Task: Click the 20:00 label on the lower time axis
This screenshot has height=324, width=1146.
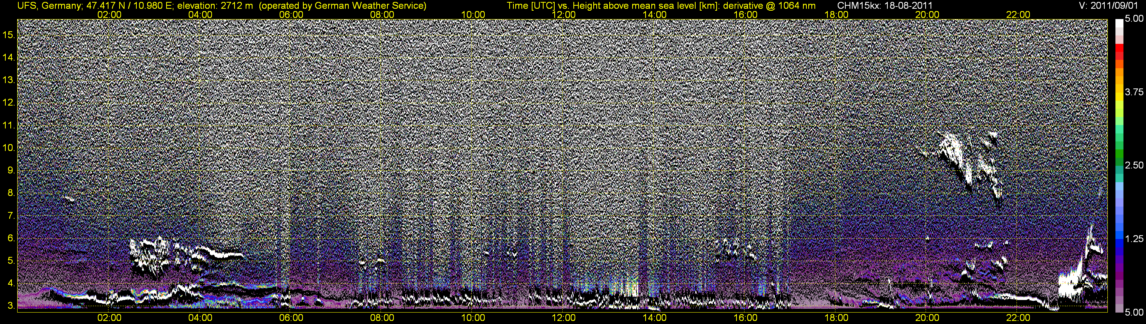Action: click(x=927, y=318)
